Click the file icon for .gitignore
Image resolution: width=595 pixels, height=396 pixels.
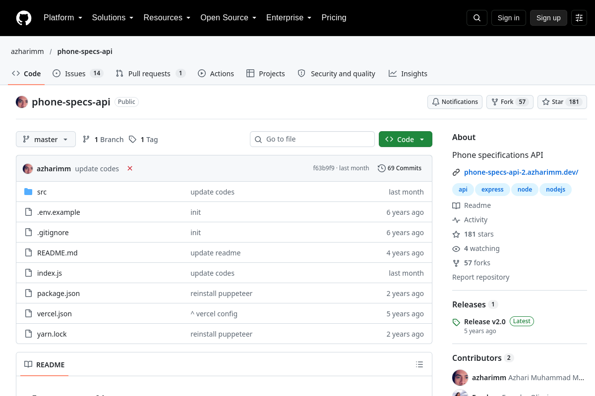click(28, 233)
